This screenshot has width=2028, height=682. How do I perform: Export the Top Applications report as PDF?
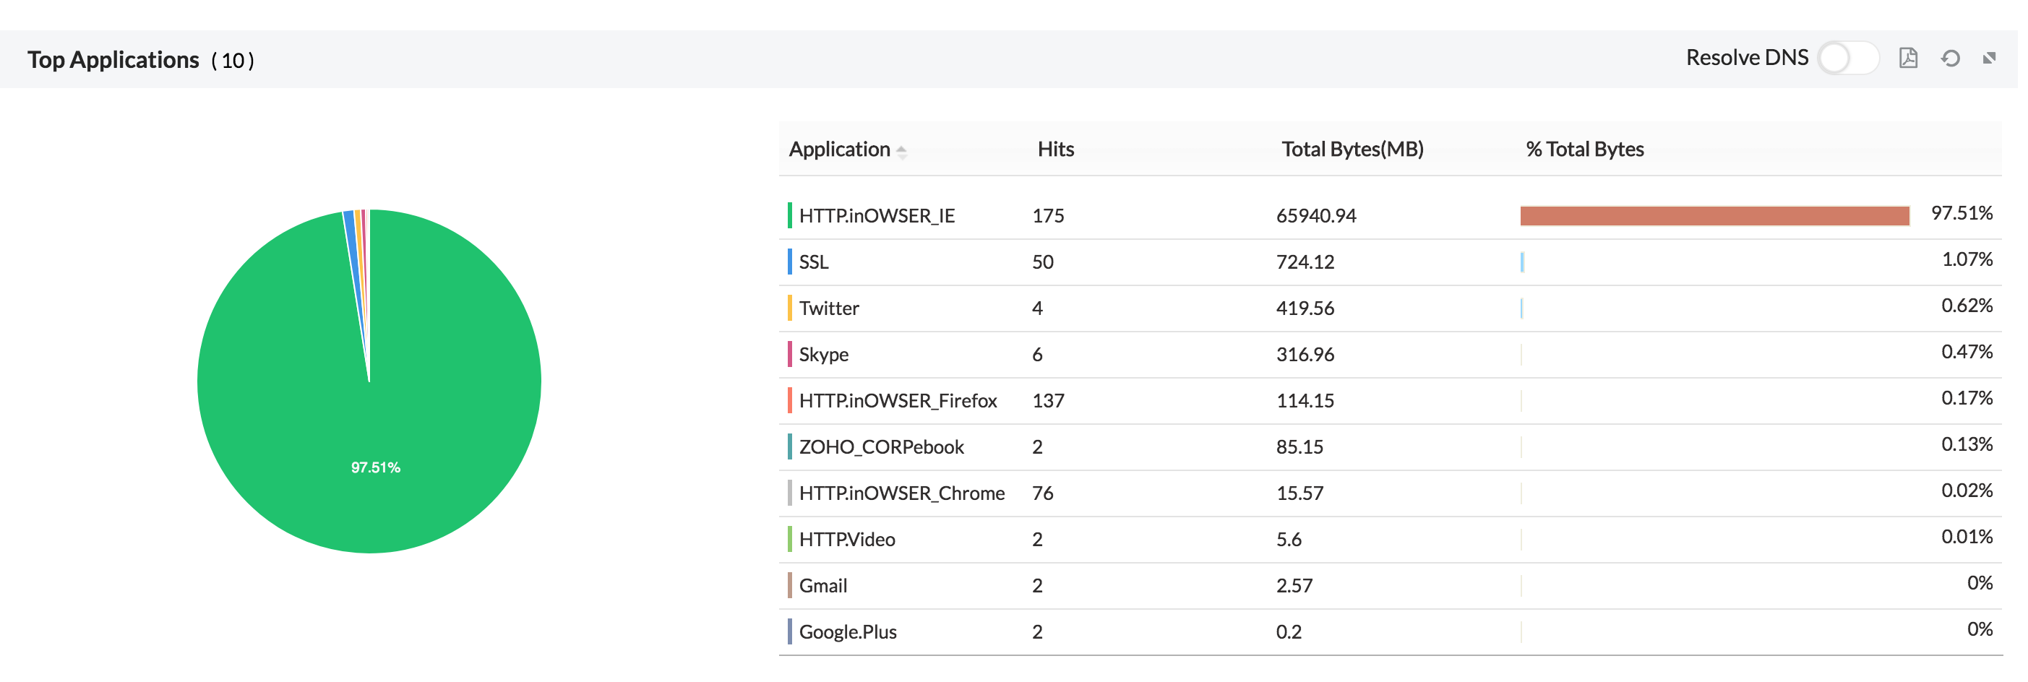click(1908, 57)
